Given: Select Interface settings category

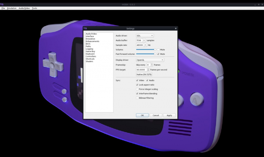Looking at the screenshot, I should pyautogui.click(x=90, y=36).
